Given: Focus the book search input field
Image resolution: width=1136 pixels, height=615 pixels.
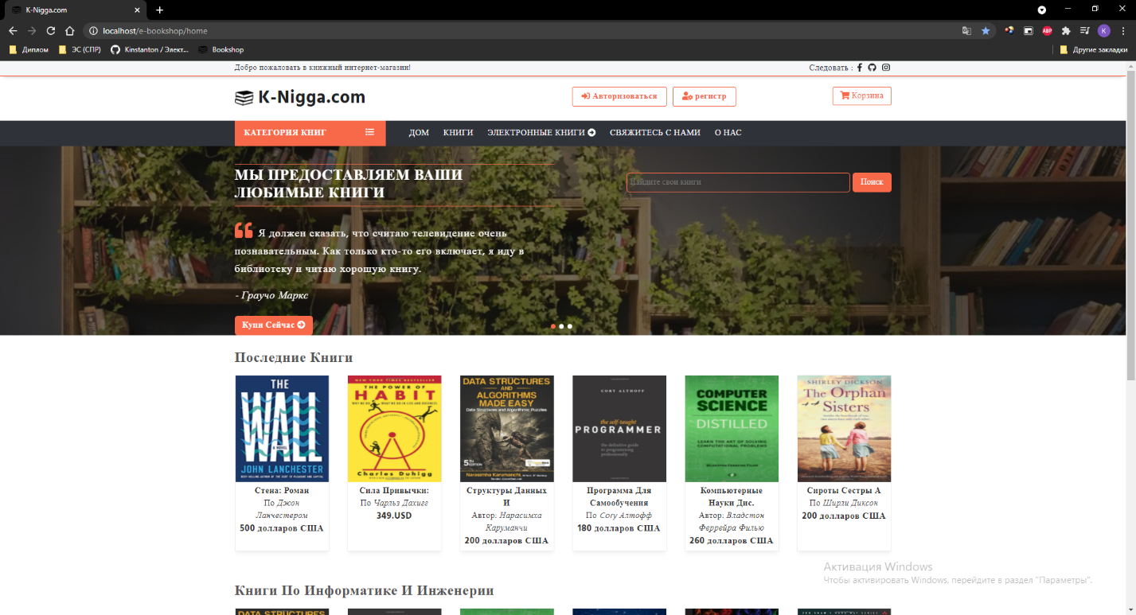Looking at the screenshot, I should (x=738, y=182).
